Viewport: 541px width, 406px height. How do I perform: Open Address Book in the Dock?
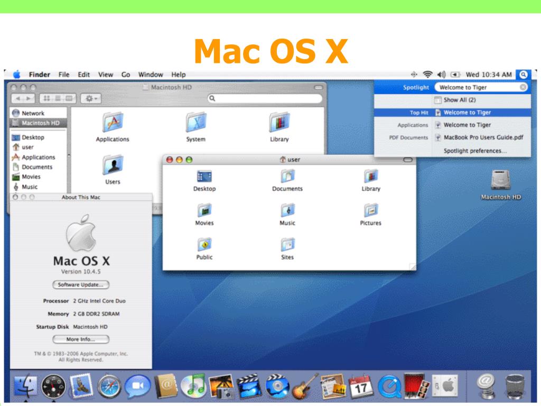pos(165,386)
